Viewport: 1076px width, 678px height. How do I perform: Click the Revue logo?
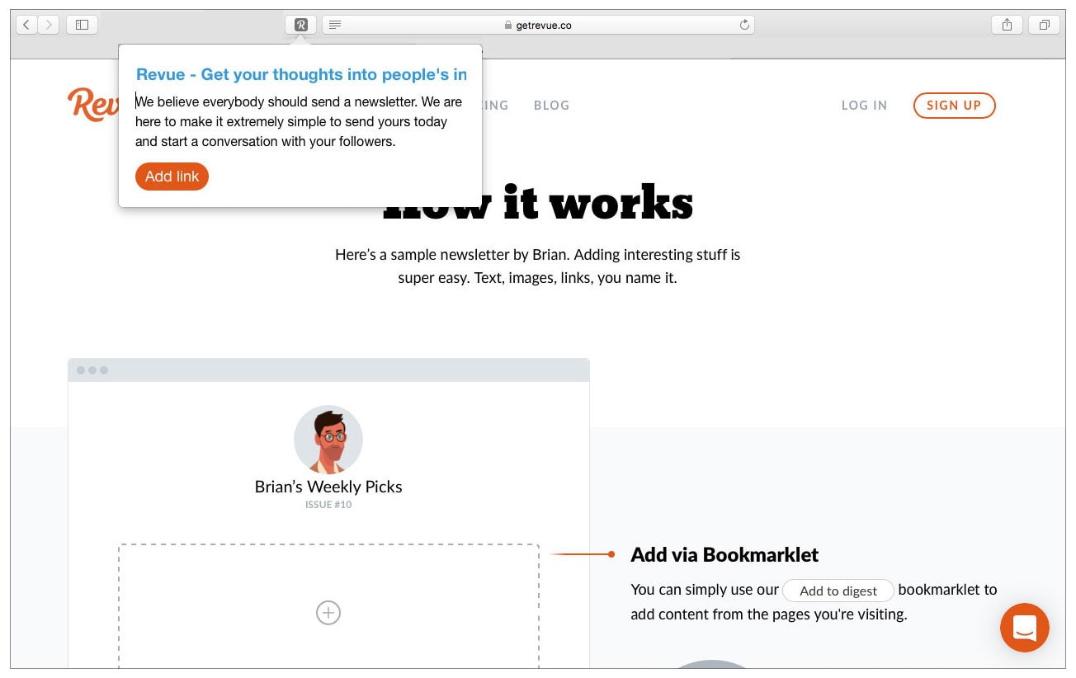[92, 105]
